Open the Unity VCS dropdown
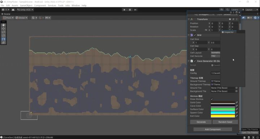 (25, 10)
